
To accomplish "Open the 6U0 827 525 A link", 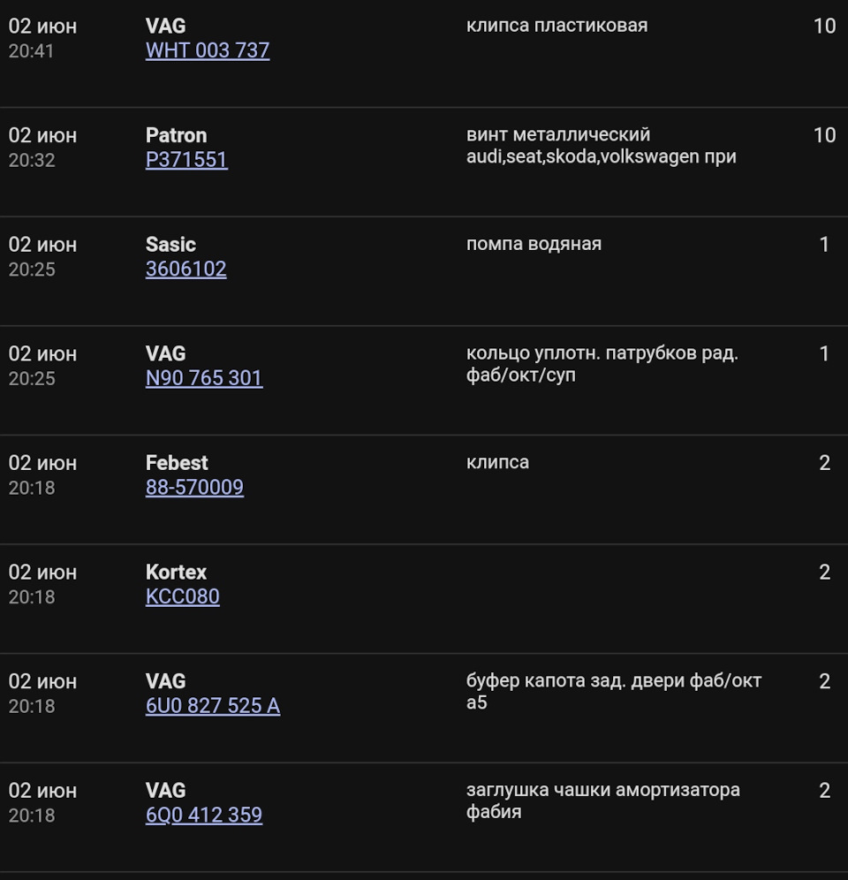I will pos(213,706).
